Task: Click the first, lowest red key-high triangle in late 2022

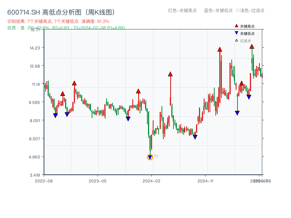Action: tap(63, 94)
